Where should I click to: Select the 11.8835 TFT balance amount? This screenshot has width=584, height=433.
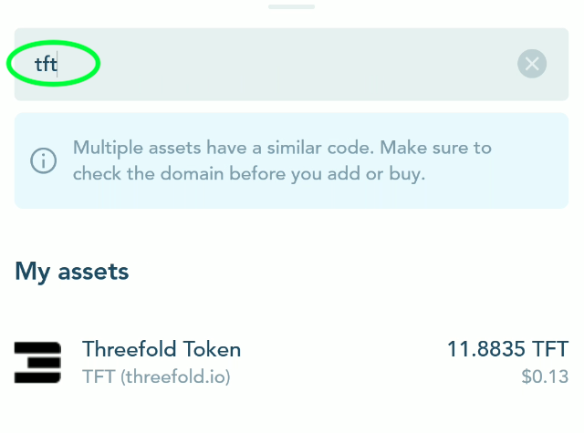pyautogui.click(x=507, y=349)
